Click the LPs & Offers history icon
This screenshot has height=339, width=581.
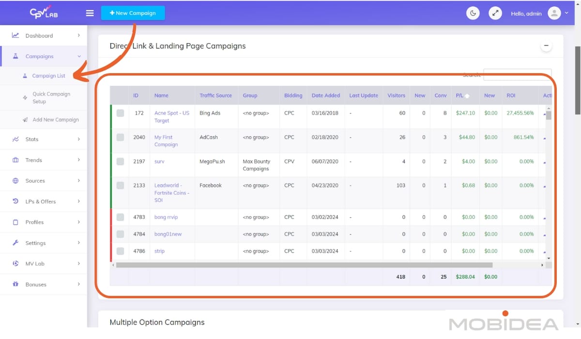[x=15, y=201]
